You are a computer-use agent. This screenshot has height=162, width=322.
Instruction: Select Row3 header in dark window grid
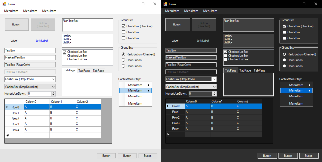pyautogui.click(x=175, y=123)
